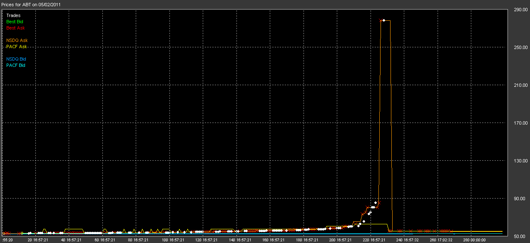530x243 pixels.
Task: Click the NSDQ Ask legend label
Action: point(17,40)
